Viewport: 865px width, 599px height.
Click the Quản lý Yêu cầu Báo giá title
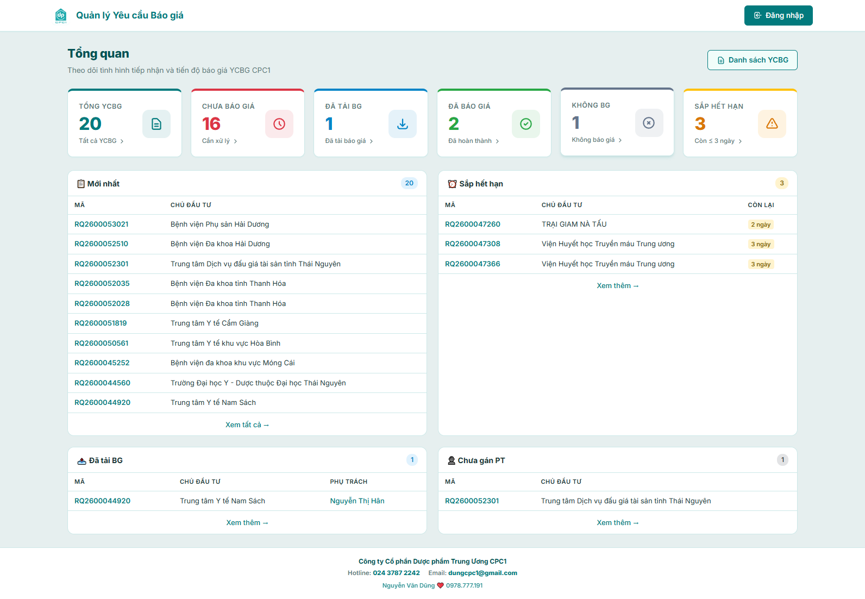point(130,15)
